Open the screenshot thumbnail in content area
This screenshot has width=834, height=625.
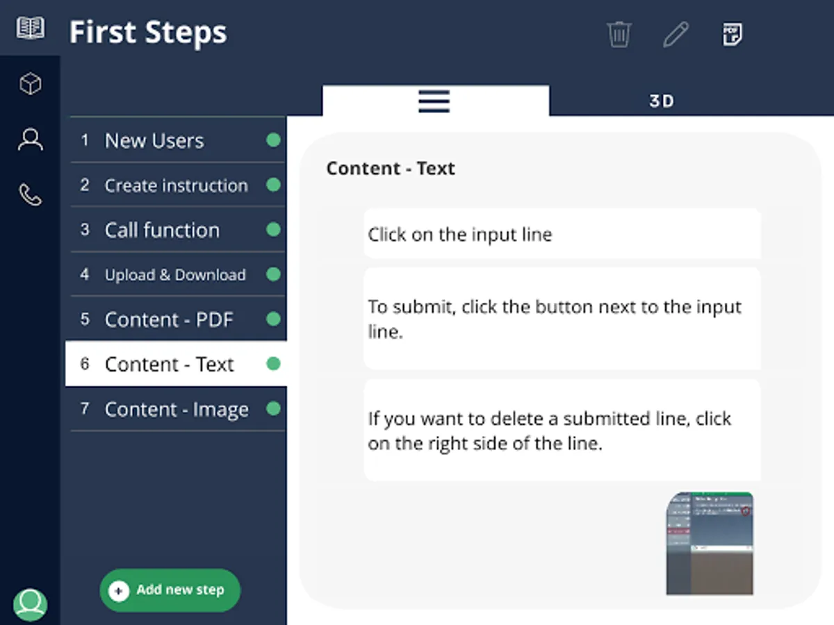click(x=710, y=543)
